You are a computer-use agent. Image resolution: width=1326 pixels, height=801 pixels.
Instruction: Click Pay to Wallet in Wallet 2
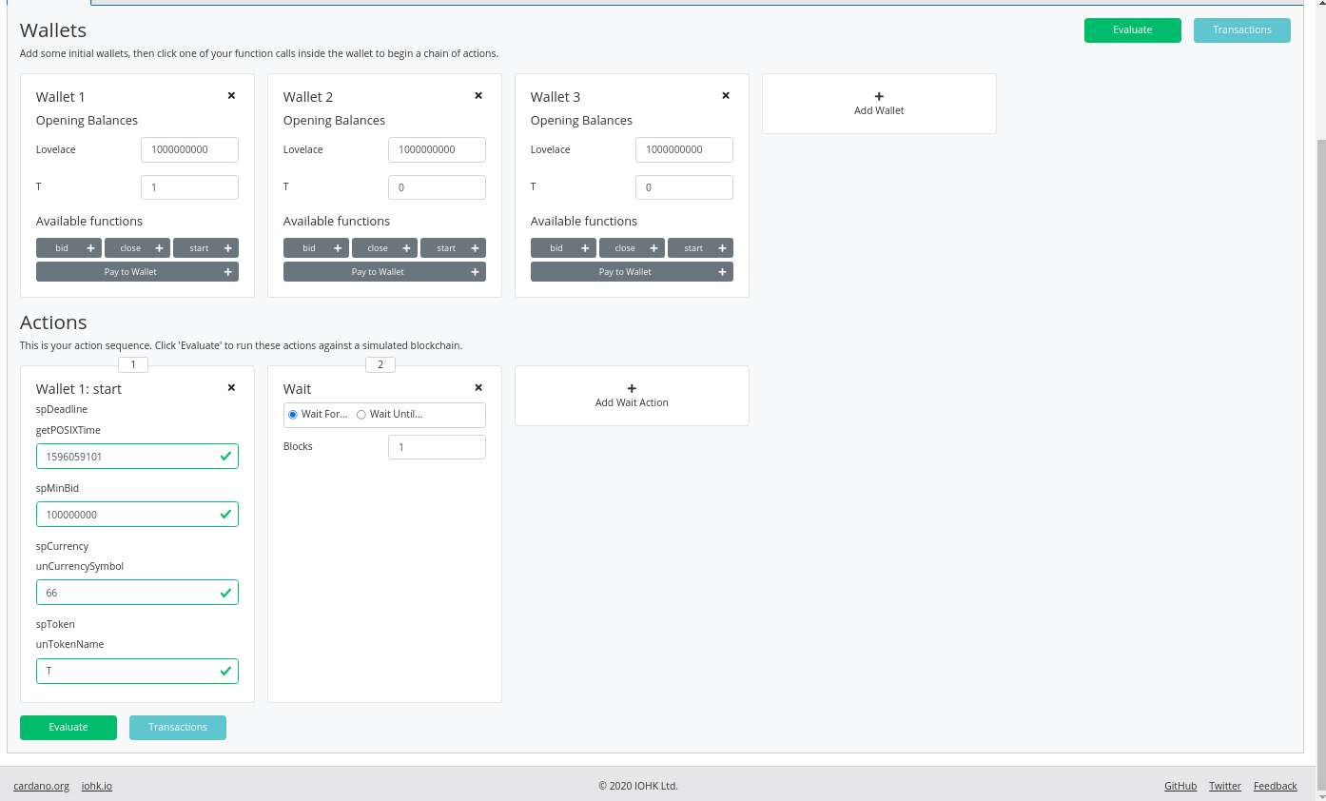(384, 272)
